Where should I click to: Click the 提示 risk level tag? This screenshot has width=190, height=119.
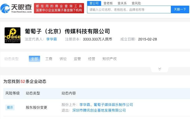[x=10, y=107]
